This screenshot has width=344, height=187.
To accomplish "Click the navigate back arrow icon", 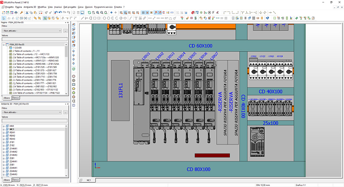I will coord(111,13).
